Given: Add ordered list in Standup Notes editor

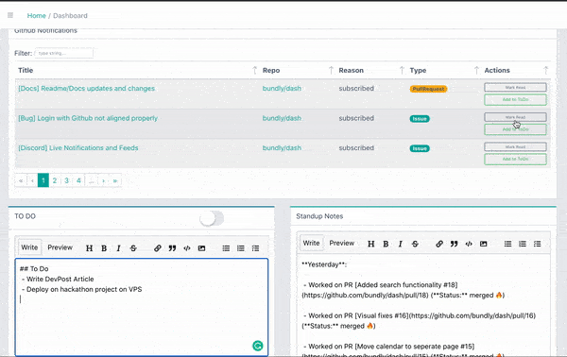Looking at the screenshot, I should tap(523, 244).
